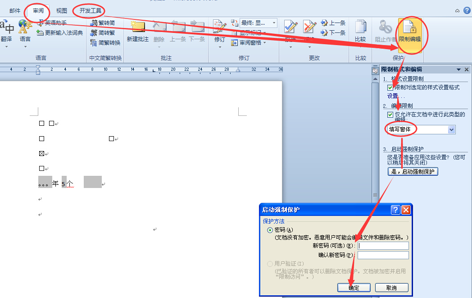Click 取消 in the protection dialog

click(391, 288)
